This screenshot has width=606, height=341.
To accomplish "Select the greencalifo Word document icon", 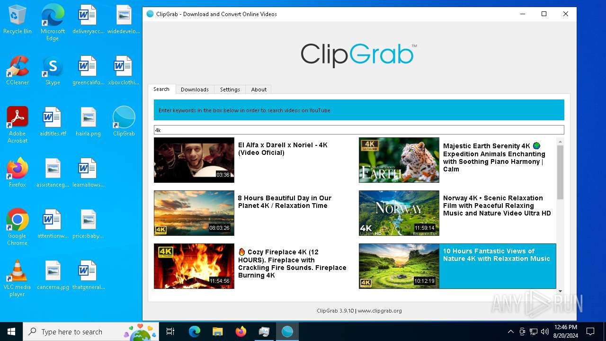I will click(x=88, y=71).
